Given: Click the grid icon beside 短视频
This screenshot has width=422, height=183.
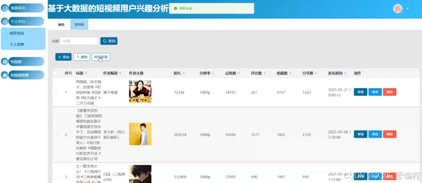Looking at the screenshot, I should tap(4, 61).
